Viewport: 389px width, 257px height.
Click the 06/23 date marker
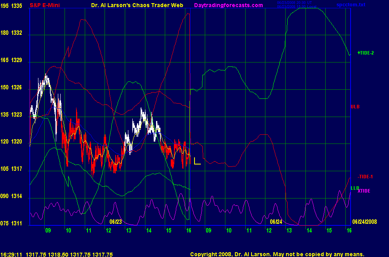(116, 222)
